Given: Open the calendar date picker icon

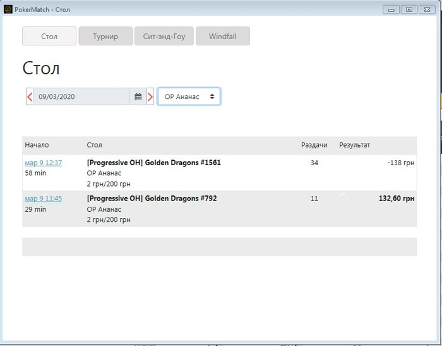Looking at the screenshot, I should (138, 96).
